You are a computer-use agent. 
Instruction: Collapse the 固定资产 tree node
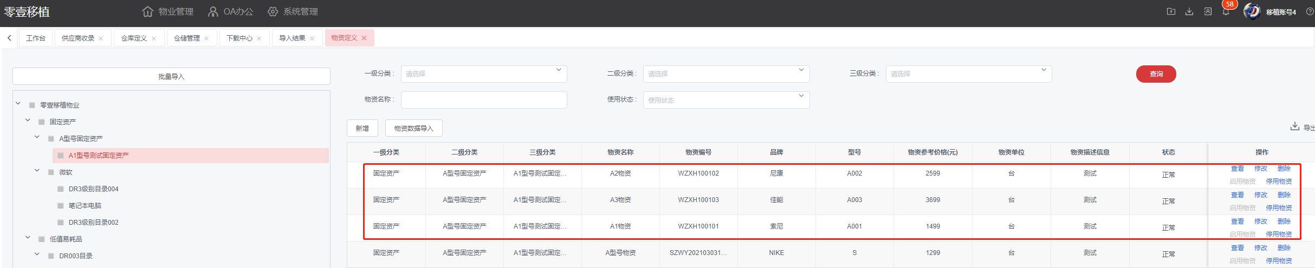pyautogui.click(x=28, y=120)
